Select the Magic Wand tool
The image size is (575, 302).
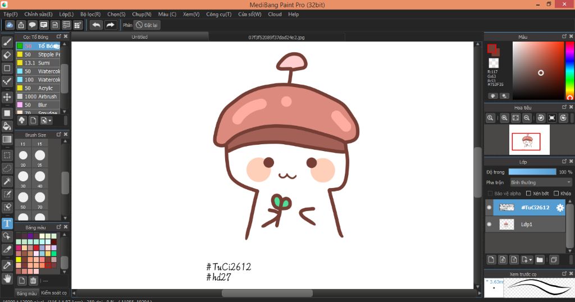click(x=7, y=181)
